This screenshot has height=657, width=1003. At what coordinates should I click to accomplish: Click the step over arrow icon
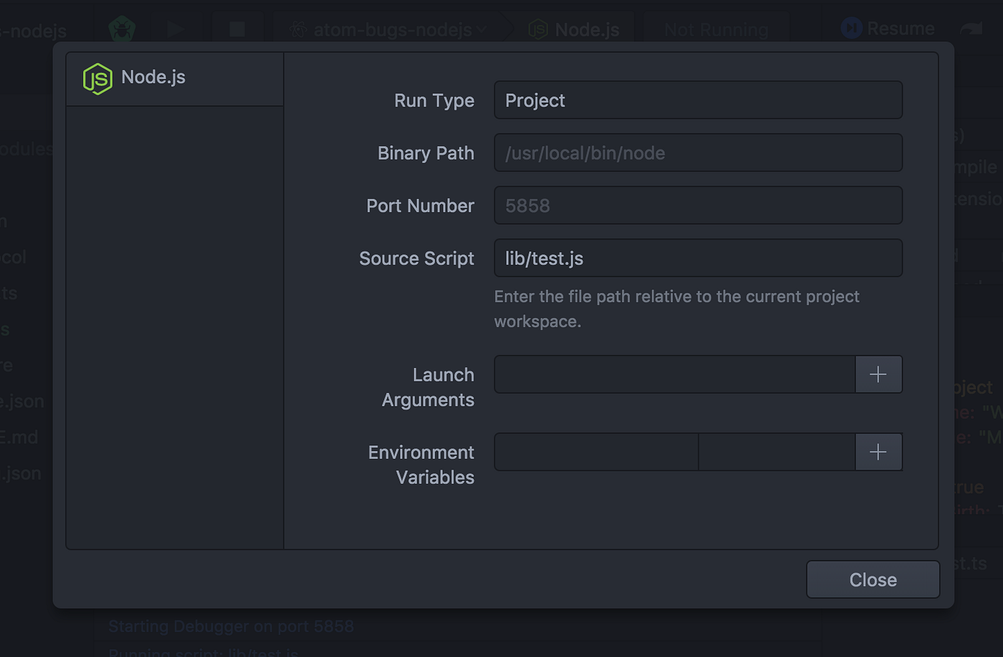[x=972, y=29]
